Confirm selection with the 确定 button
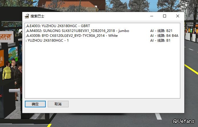Image resolution: width=198 pixels, height=127 pixels. pyautogui.click(x=35, y=104)
